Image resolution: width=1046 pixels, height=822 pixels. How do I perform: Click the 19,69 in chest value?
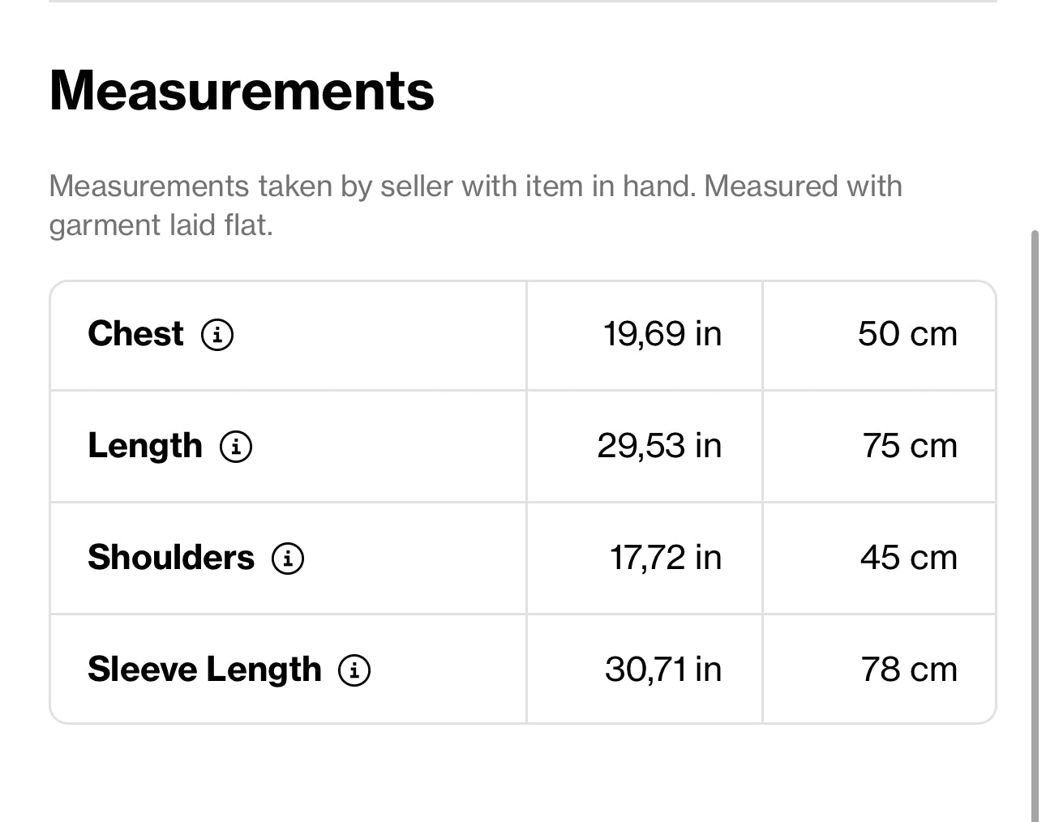[662, 334]
